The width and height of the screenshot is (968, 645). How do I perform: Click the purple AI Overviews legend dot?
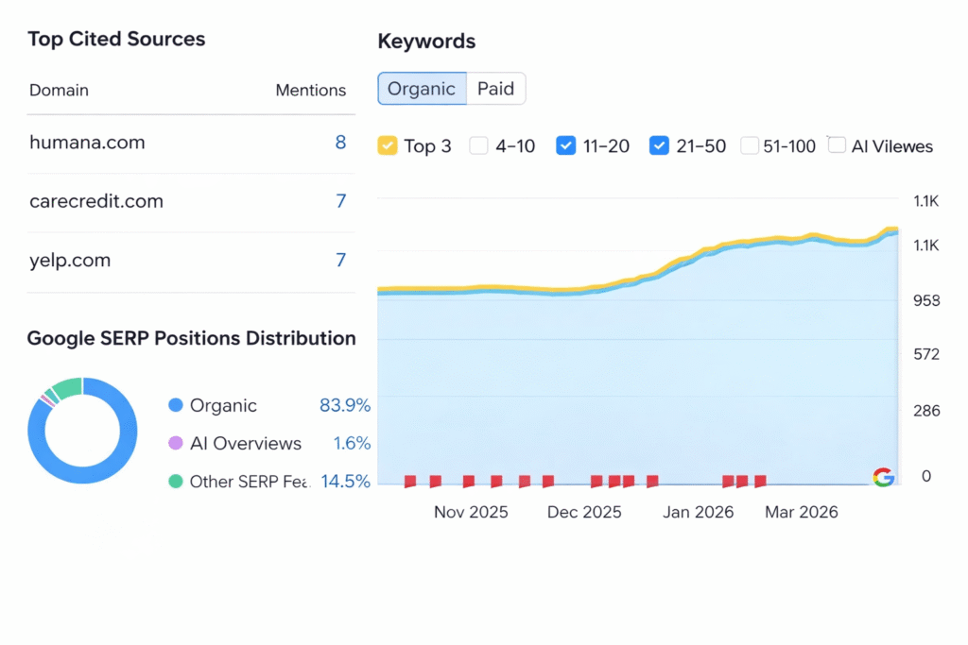[175, 443]
